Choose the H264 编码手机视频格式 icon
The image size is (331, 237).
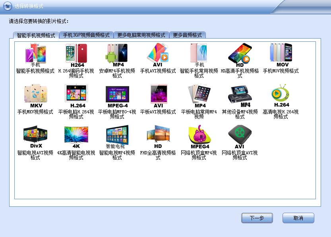[76, 55]
